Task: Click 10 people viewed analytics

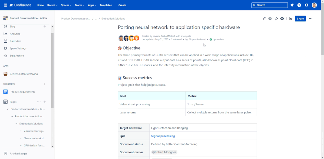Action: click(x=196, y=39)
